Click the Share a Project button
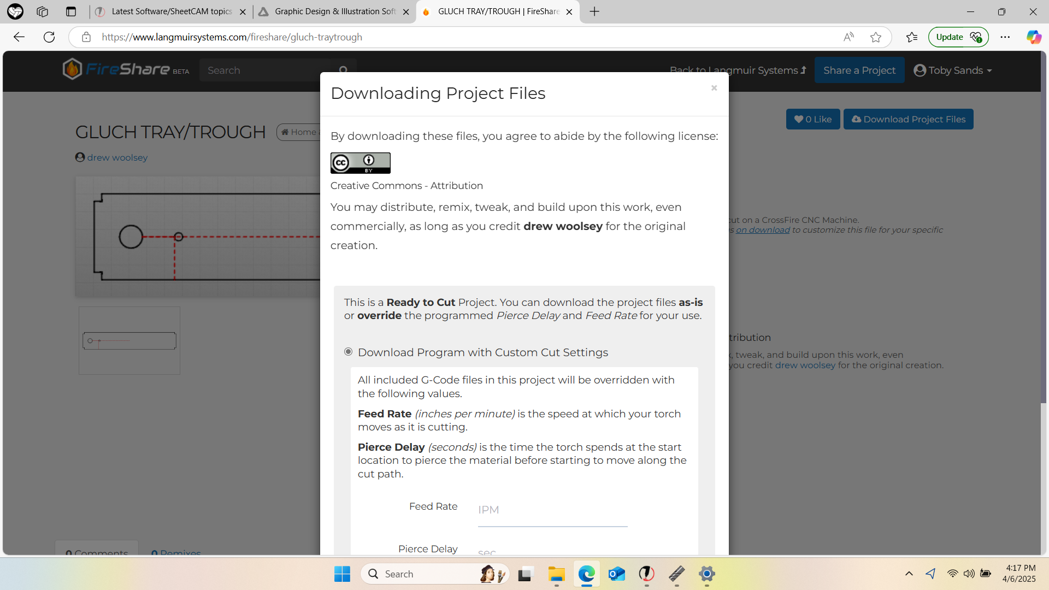This screenshot has width=1049, height=590. (x=859, y=70)
